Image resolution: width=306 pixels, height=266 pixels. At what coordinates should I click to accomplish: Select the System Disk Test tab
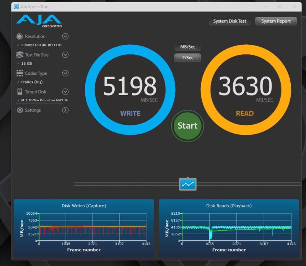(229, 21)
